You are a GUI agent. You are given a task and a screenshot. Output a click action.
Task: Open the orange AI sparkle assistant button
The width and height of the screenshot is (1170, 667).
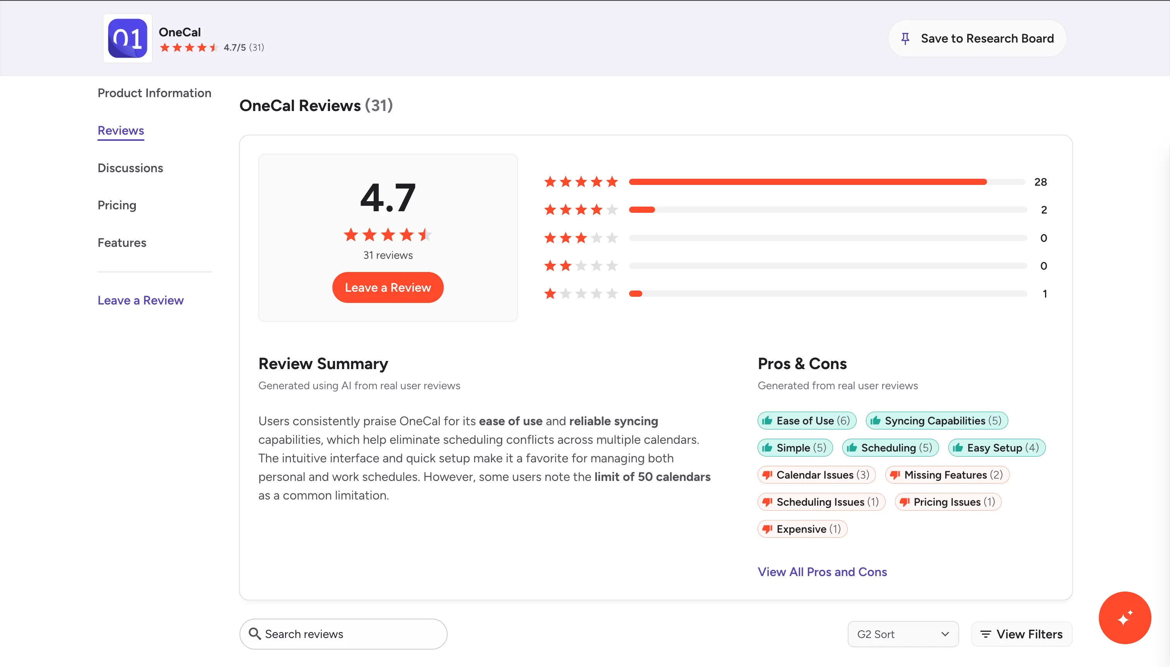[1125, 618]
